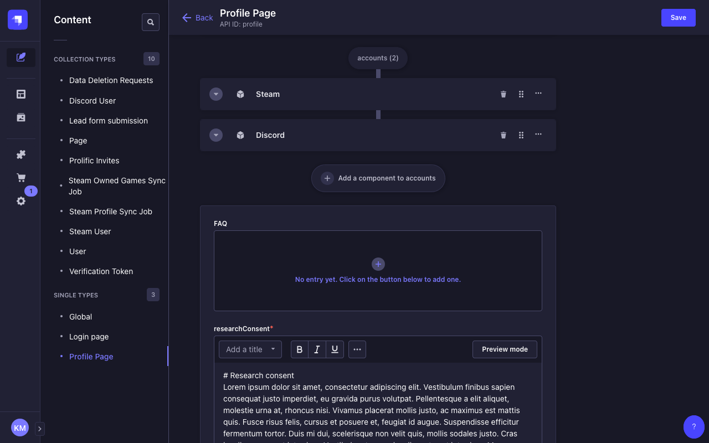The height and width of the screenshot is (443, 709).
Task: Delete the Steam component
Action: [503, 94]
